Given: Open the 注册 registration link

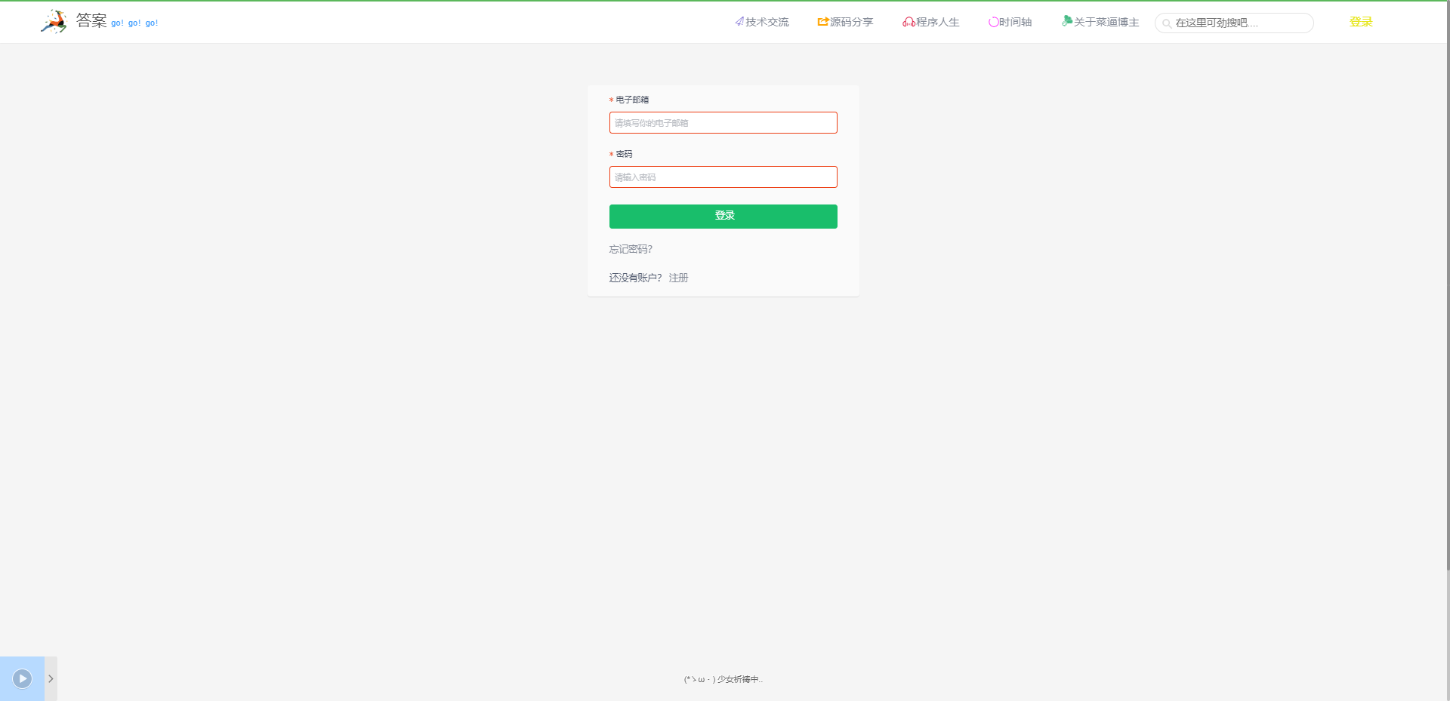Looking at the screenshot, I should tap(678, 278).
